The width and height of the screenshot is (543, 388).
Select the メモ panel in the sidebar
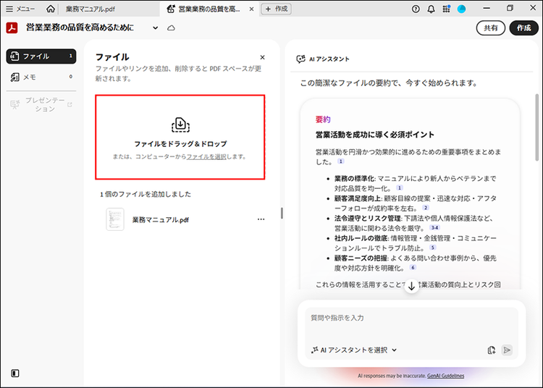[x=41, y=77]
